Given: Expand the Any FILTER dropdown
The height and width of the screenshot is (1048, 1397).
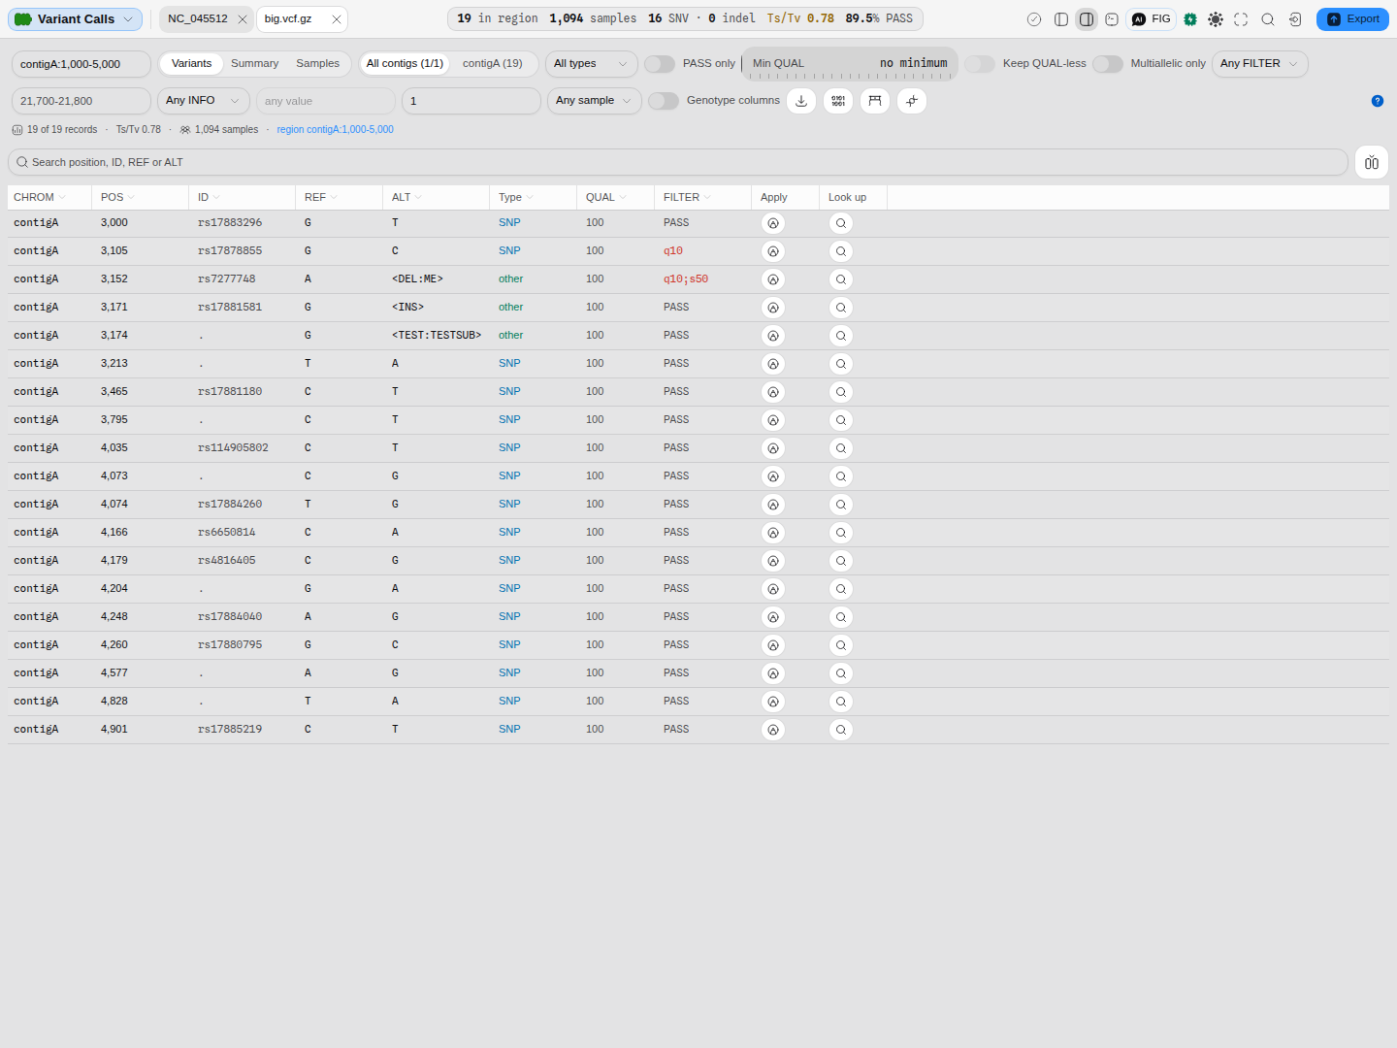Looking at the screenshot, I should pyautogui.click(x=1259, y=64).
